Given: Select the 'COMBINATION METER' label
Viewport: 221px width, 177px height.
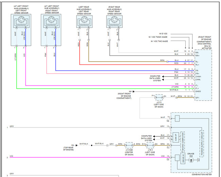Looking at the screenshot, I should click(x=202, y=175).
